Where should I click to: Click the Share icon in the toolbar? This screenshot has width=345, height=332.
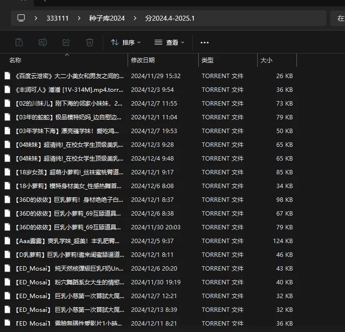[66, 42]
